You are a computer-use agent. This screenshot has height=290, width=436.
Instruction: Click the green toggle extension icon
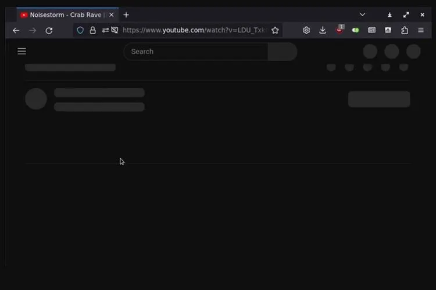(355, 30)
